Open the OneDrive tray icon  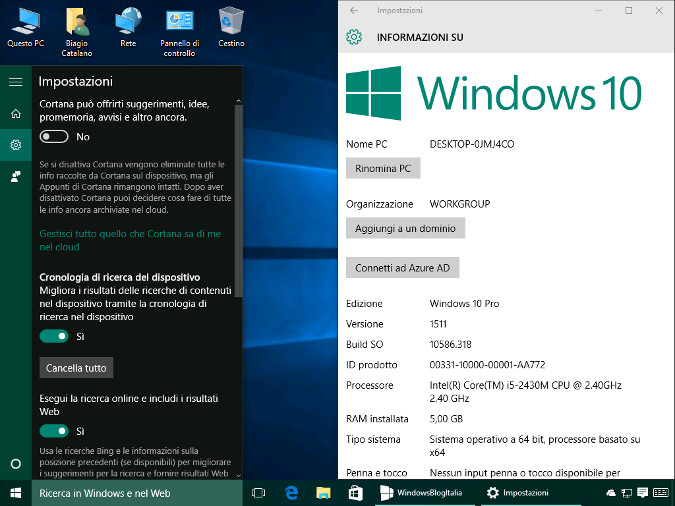click(x=611, y=493)
